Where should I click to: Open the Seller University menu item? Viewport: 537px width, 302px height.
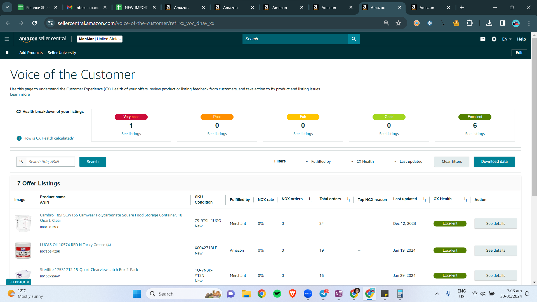pyautogui.click(x=62, y=53)
